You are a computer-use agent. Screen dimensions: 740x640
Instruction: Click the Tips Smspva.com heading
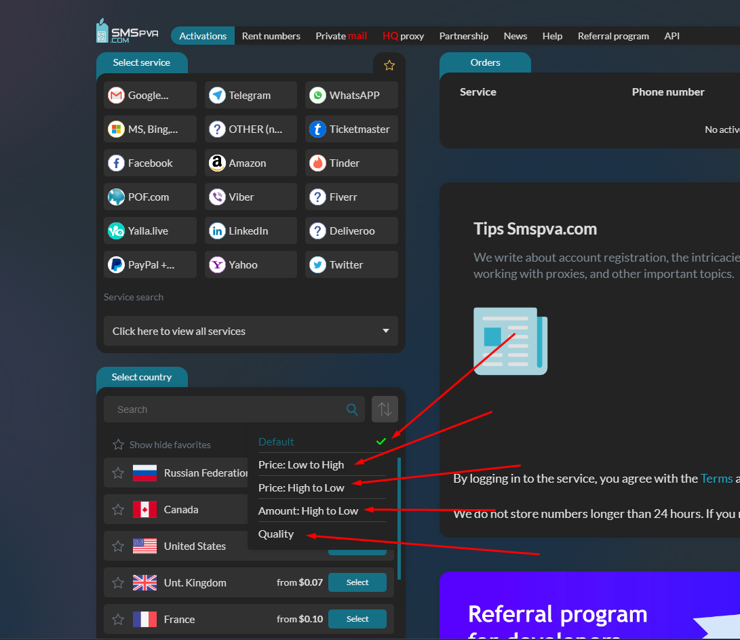535,228
